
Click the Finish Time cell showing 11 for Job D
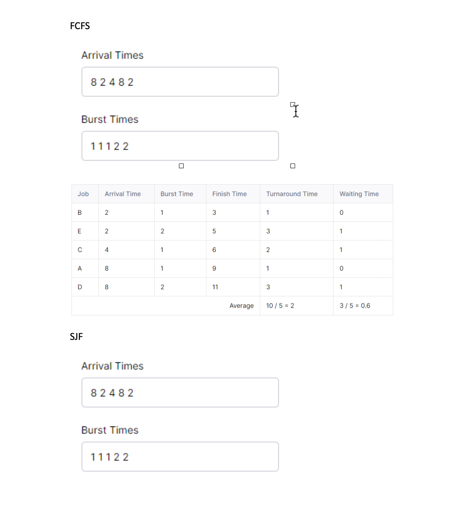click(x=215, y=287)
